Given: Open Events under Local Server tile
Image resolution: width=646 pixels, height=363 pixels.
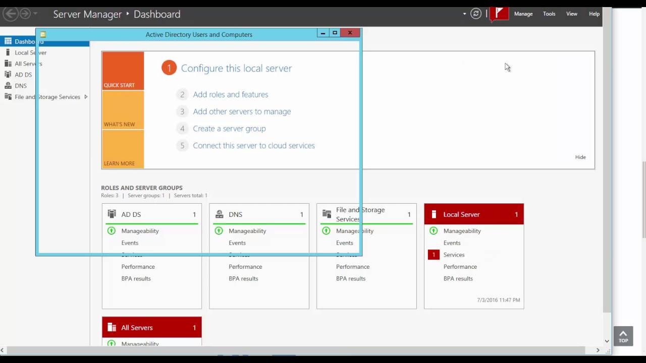Looking at the screenshot, I should coord(452,243).
